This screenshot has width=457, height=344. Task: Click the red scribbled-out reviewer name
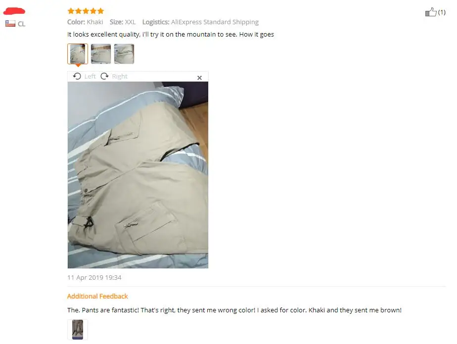pyautogui.click(x=14, y=11)
